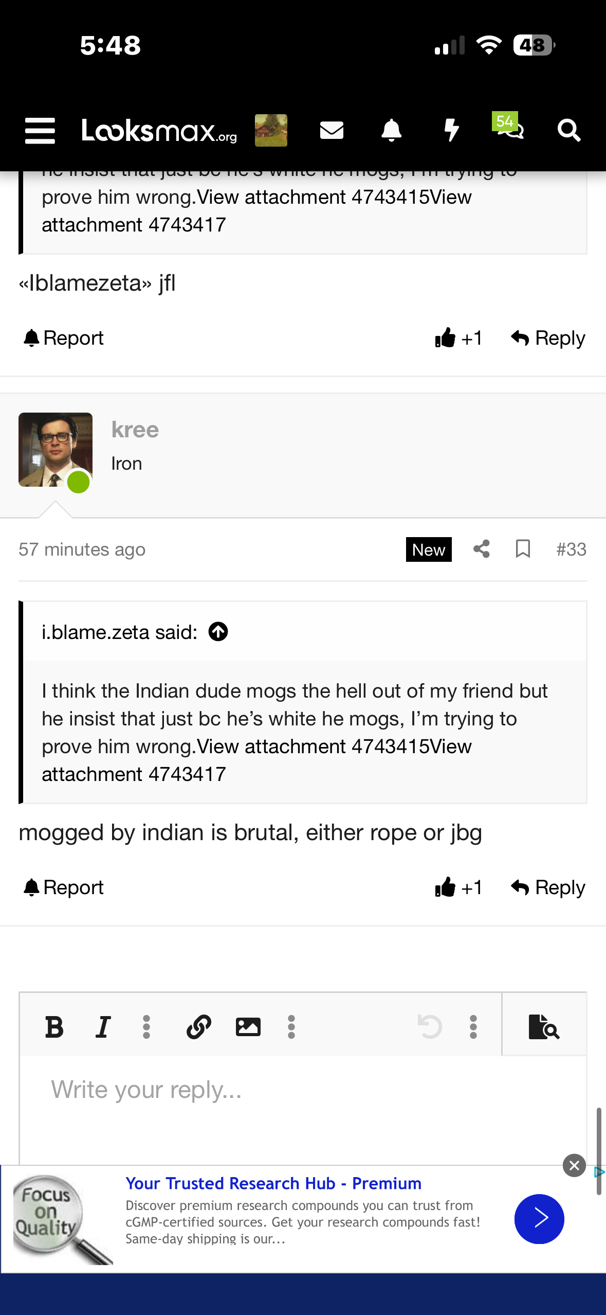Open user account avatar menu in header
Screen dimensions: 606x1315
click(x=271, y=130)
